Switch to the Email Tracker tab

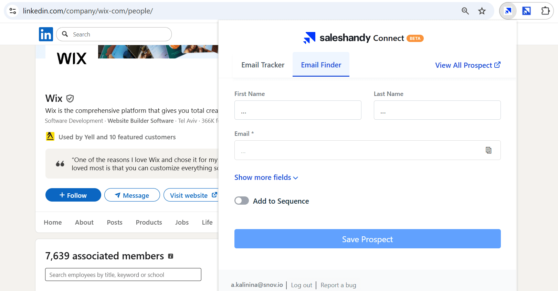coord(263,65)
